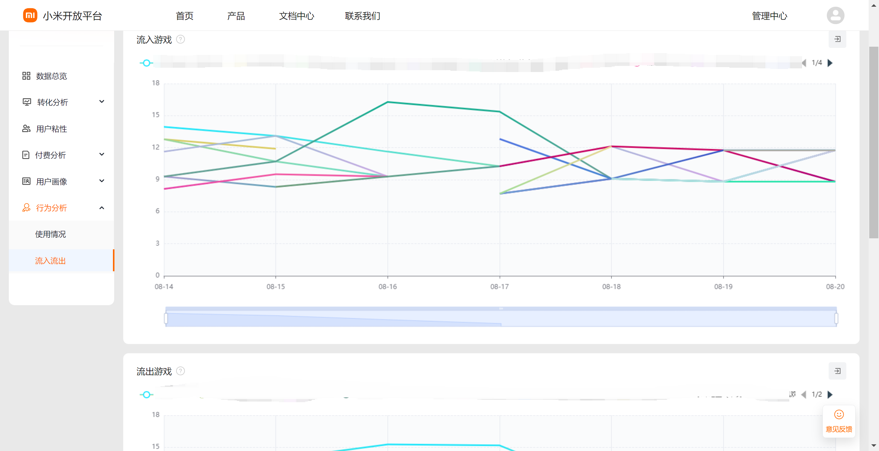This screenshot has height=451, width=879.
Task: Export the 流出游戏 chart data
Action: (837, 371)
